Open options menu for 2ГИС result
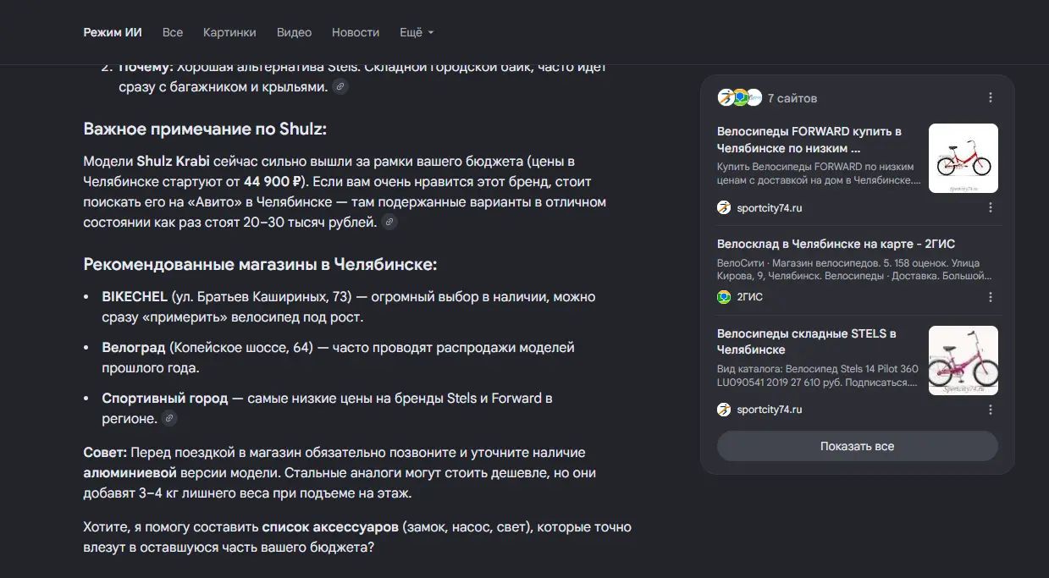Screen dimensions: 1049x578 pyautogui.click(x=991, y=297)
